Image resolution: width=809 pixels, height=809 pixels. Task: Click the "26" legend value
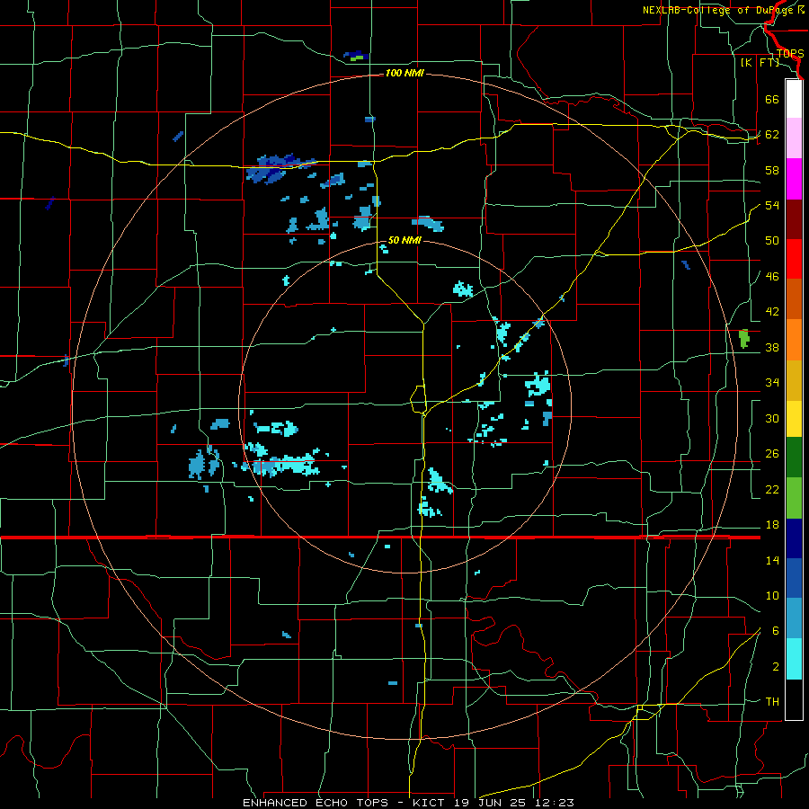coord(772,454)
